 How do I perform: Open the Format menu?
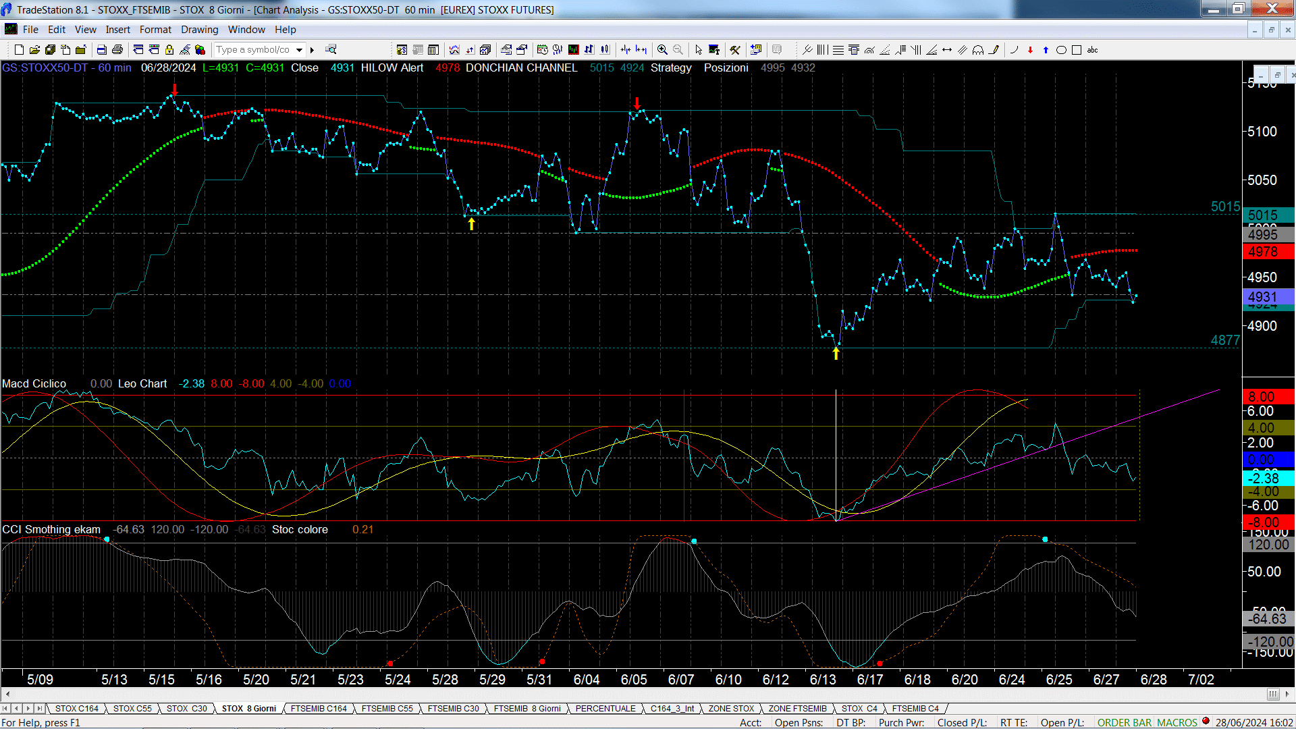click(x=155, y=30)
